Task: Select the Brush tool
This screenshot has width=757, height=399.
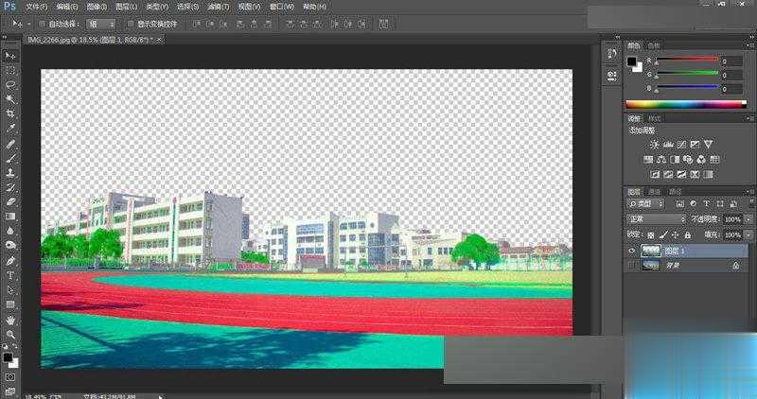Action: point(10,158)
